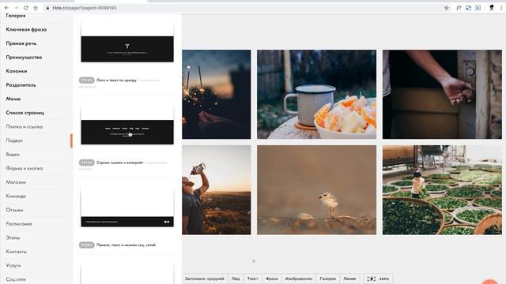Click the browser forward arrow

pos(16,8)
